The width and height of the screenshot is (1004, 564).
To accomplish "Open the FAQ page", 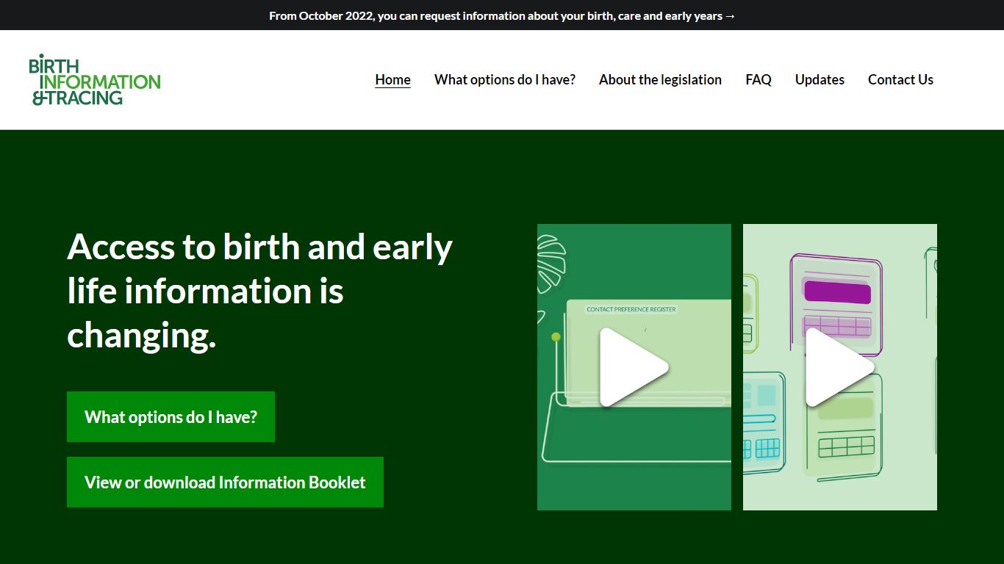I will 759,79.
